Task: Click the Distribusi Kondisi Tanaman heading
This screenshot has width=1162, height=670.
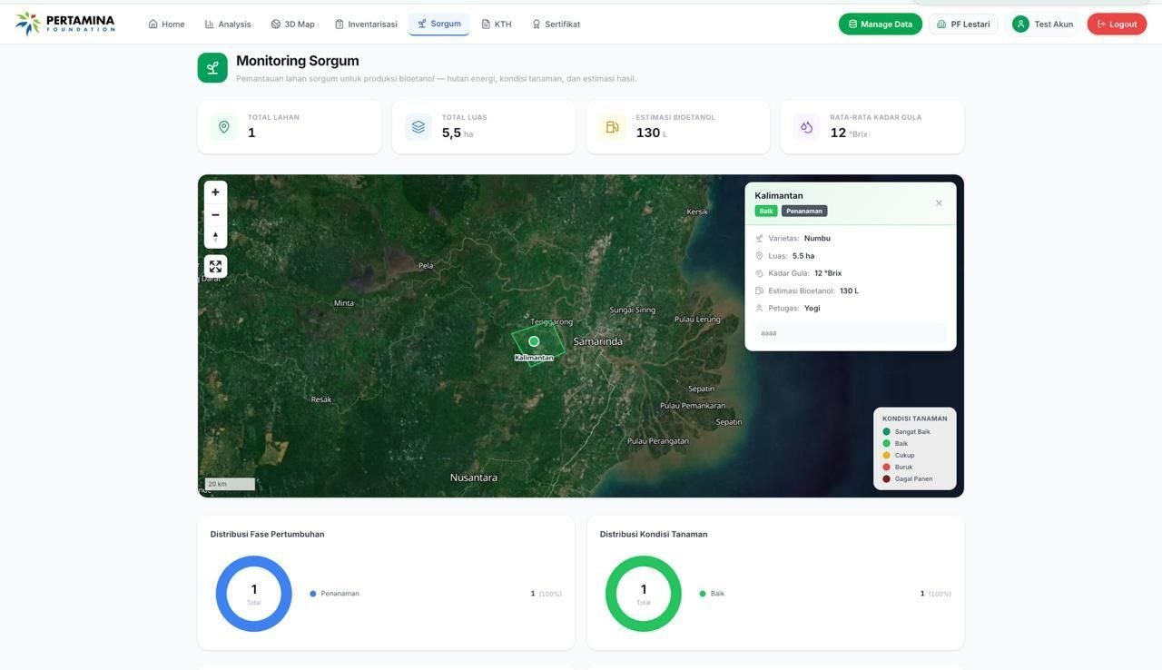Action: 654,535
